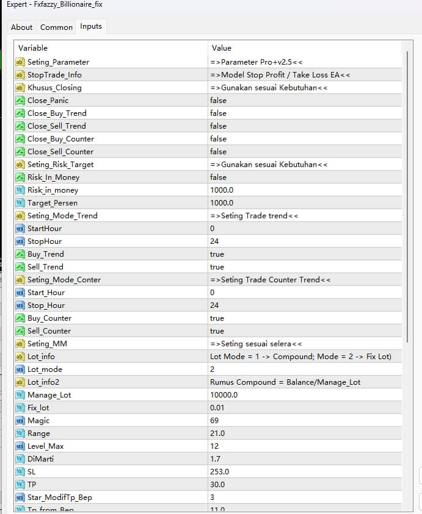Viewport: 422px width, 514px height.
Task: Open the Sell_Trend value dropdown
Action: [217, 267]
